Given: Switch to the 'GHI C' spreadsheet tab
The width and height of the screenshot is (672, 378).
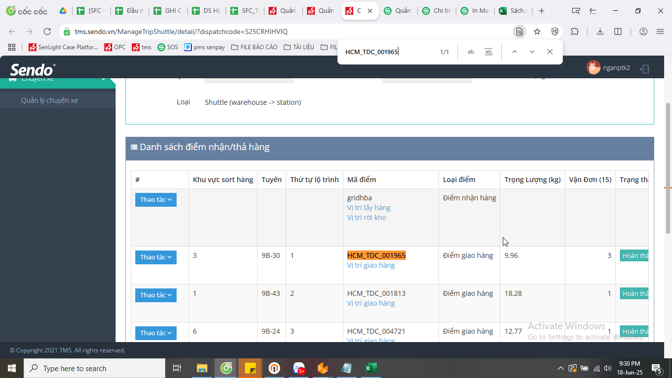Looking at the screenshot, I should click(x=168, y=11).
